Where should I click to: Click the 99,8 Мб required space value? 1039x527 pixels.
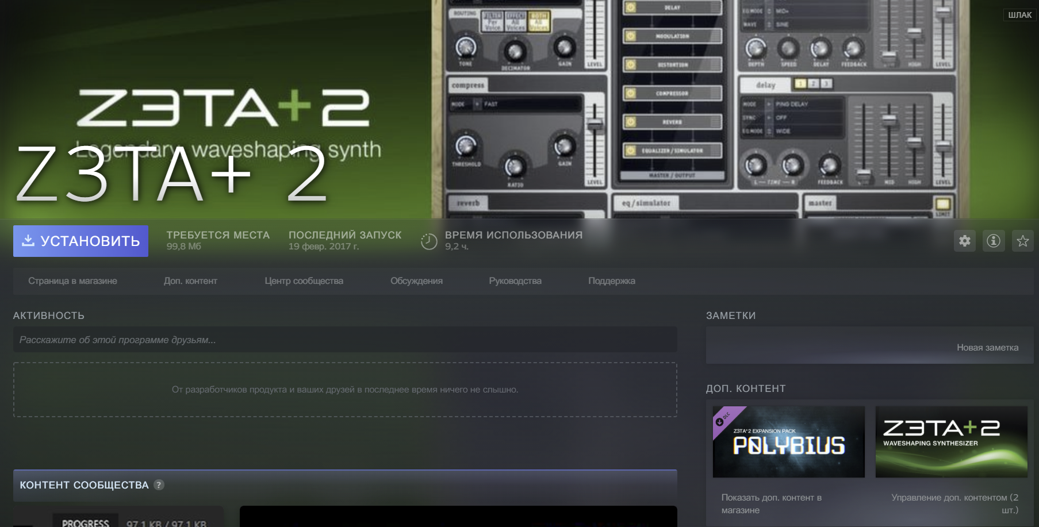(184, 247)
